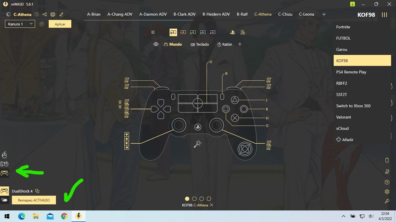The image size is (396, 222).
Task: Open the B-Heidern ADV config
Action: 216,14
